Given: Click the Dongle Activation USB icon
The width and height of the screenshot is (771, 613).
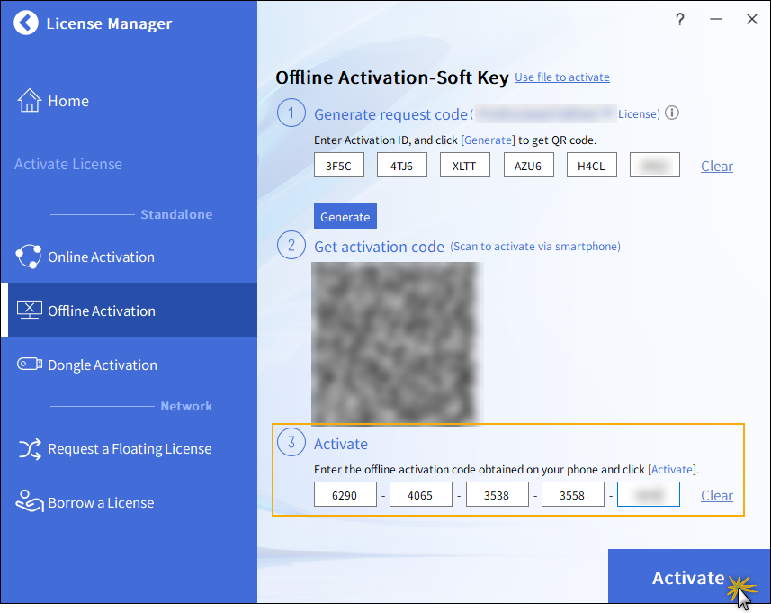Looking at the screenshot, I should click(30, 365).
